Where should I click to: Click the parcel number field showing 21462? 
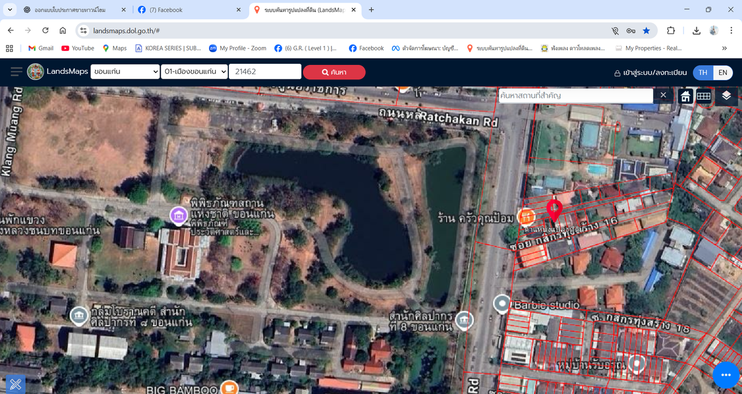pyautogui.click(x=264, y=72)
